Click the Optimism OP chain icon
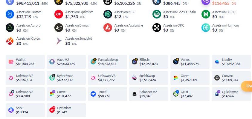Image resolution: width=252 pixels, height=119 pixels. coord(59,14)
